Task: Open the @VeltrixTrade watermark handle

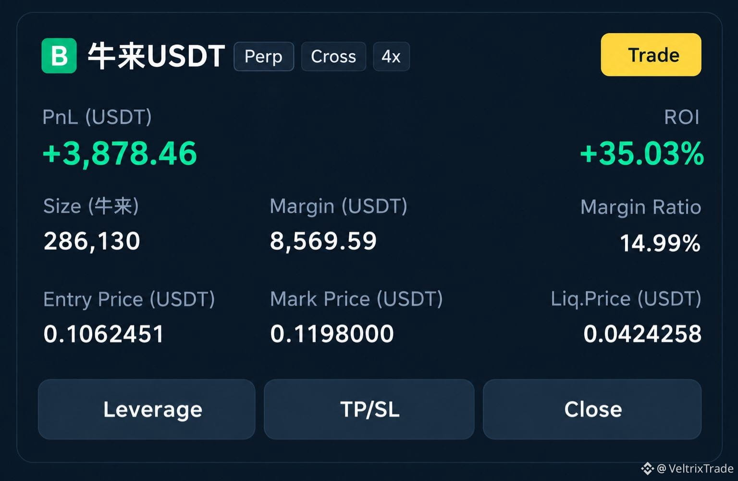Action: pyautogui.click(x=695, y=469)
